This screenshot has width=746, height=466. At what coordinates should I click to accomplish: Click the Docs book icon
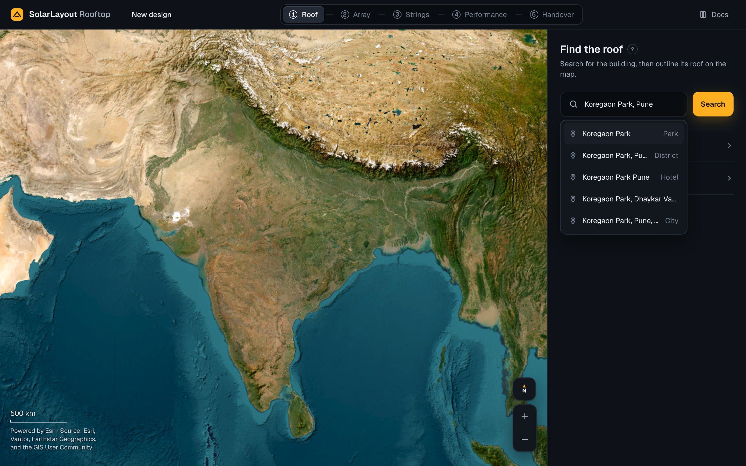[703, 14]
